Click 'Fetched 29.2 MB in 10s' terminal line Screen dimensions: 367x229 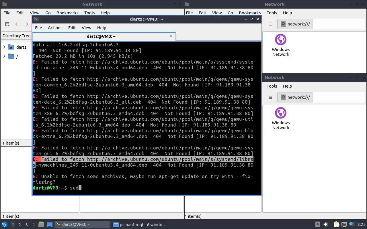[83, 56]
